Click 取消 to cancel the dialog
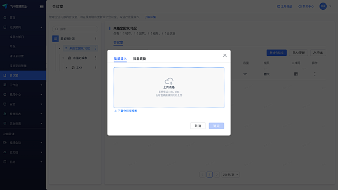 [x=198, y=126]
